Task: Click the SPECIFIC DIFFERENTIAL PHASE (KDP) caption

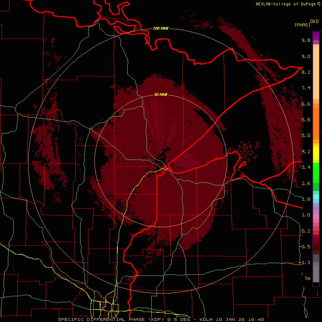Action: [112, 319]
